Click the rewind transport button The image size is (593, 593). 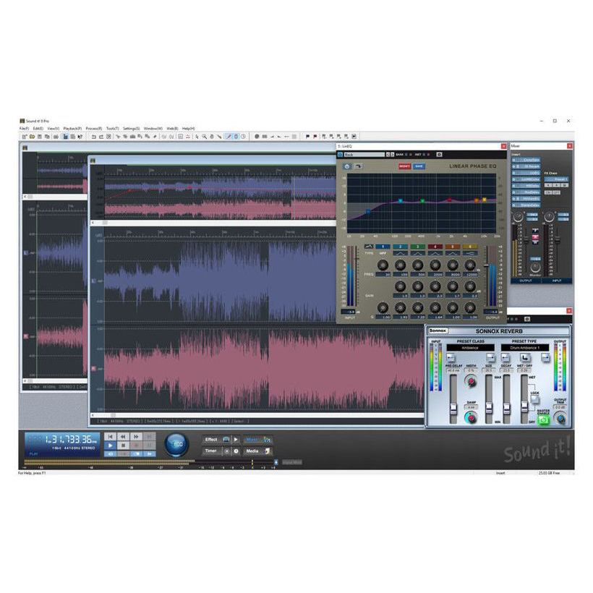coord(123,436)
